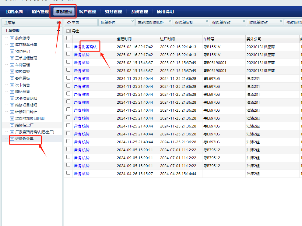Close the 保险单审批 tab

pyautogui.click(x=207, y=21)
